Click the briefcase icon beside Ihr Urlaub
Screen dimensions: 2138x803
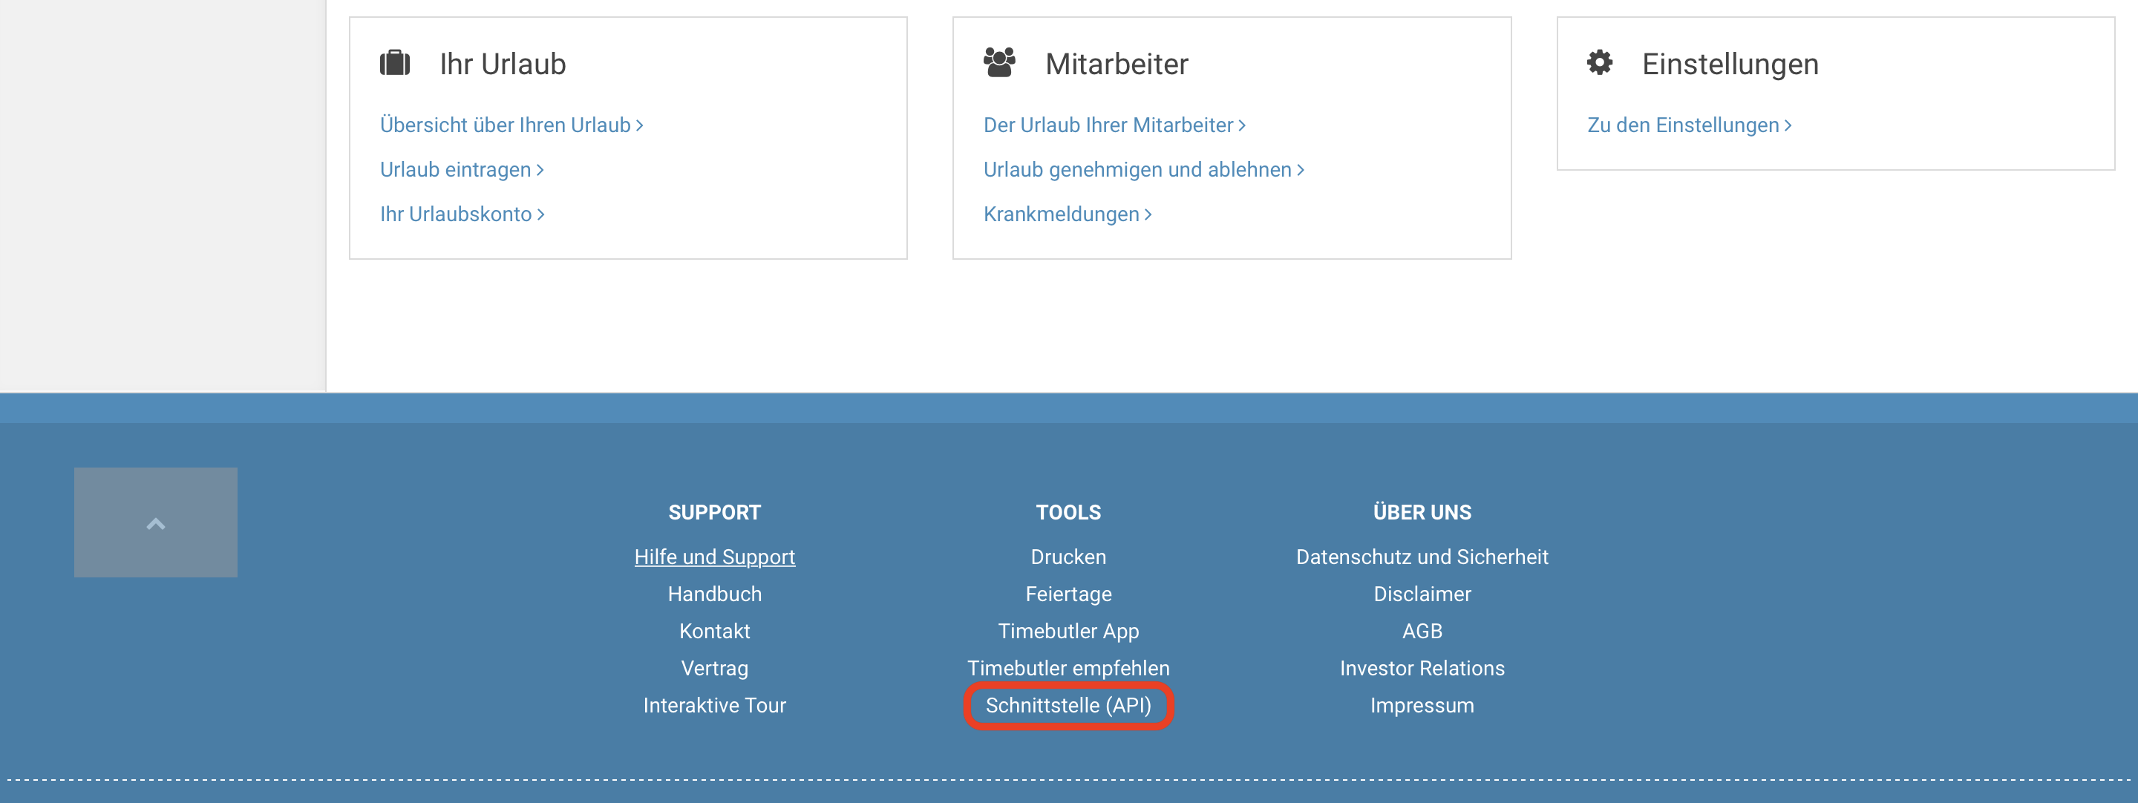tap(395, 63)
